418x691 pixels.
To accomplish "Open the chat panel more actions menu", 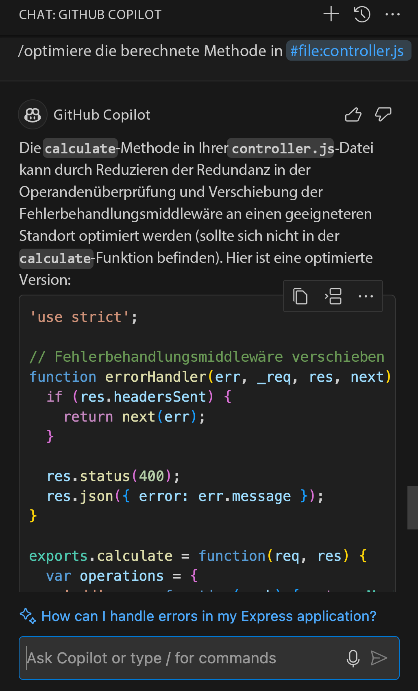I will point(392,14).
